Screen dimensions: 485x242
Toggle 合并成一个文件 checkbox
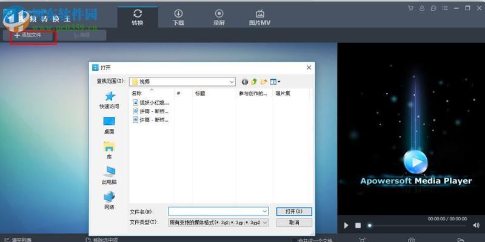click(x=295, y=240)
